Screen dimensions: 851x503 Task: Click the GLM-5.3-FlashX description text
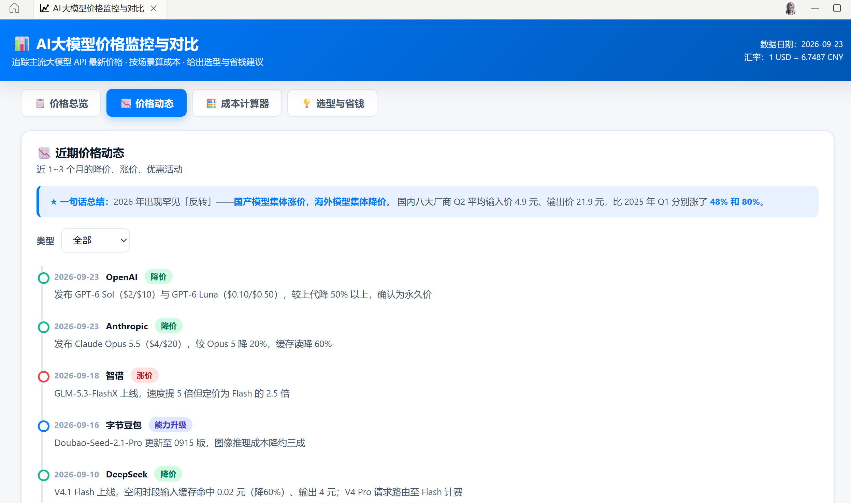(172, 393)
